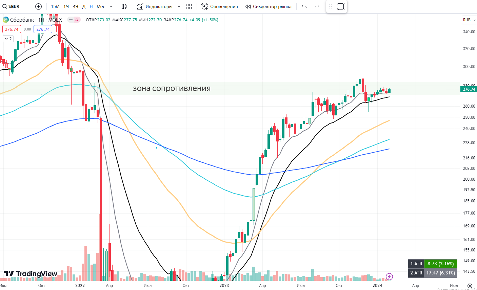Image resolution: width=477 pixels, height=290 pixels.
Task: Open the SBER symbol search
Action: tap(11, 6)
